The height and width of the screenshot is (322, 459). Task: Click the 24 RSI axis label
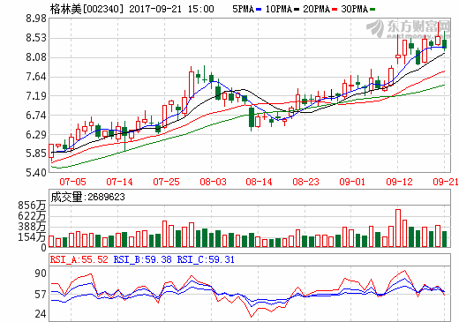41,314
